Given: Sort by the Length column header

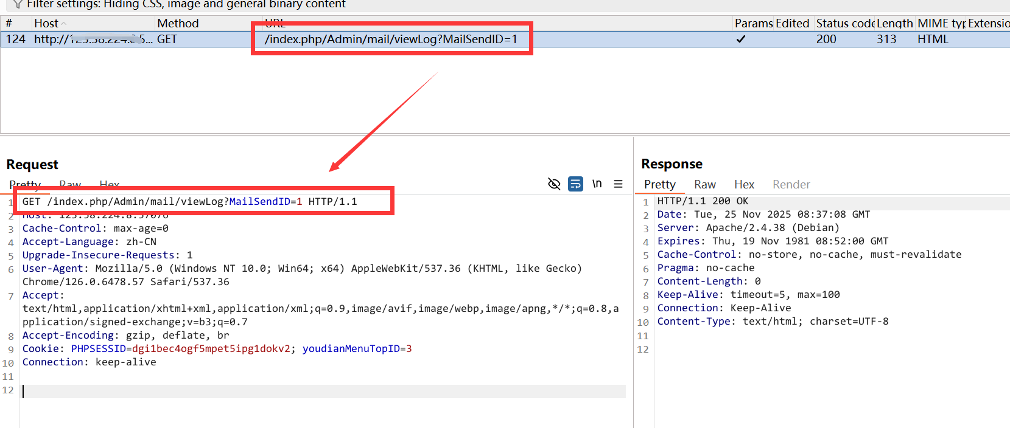Looking at the screenshot, I should click(895, 23).
